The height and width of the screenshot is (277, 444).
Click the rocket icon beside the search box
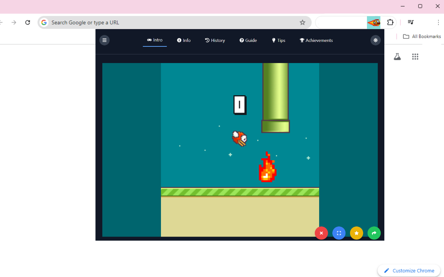tap(374, 22)
